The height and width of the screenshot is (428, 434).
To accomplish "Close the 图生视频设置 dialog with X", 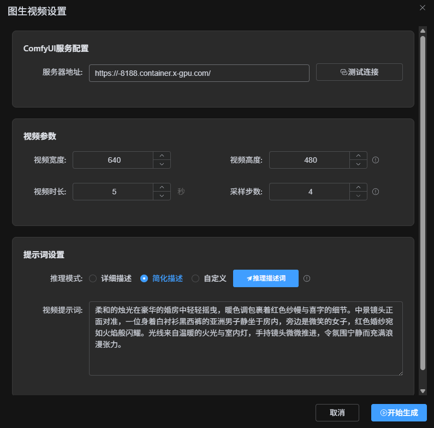I will point(422,8).
